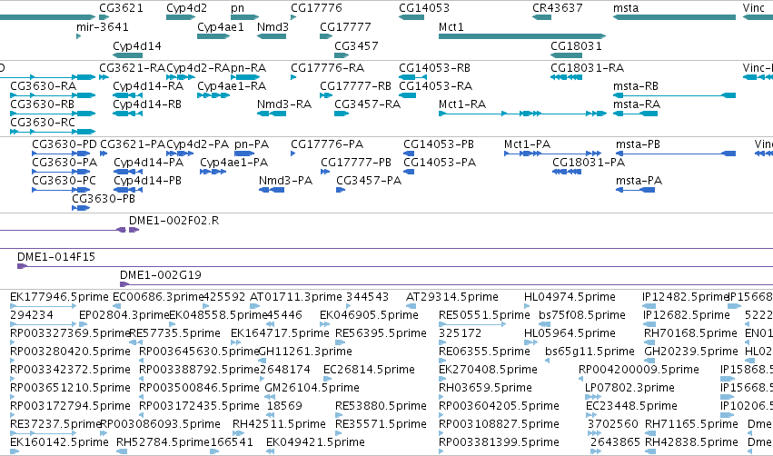
Task: Click the CG18031-RA transcript
Action: [567, 77]
